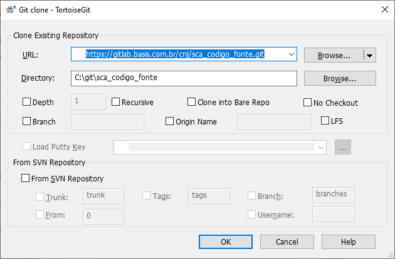The width and height of the screenshot is (395, 259).
Task: Check Clone into Bare Repo option
Action: (x=192, y=103)
